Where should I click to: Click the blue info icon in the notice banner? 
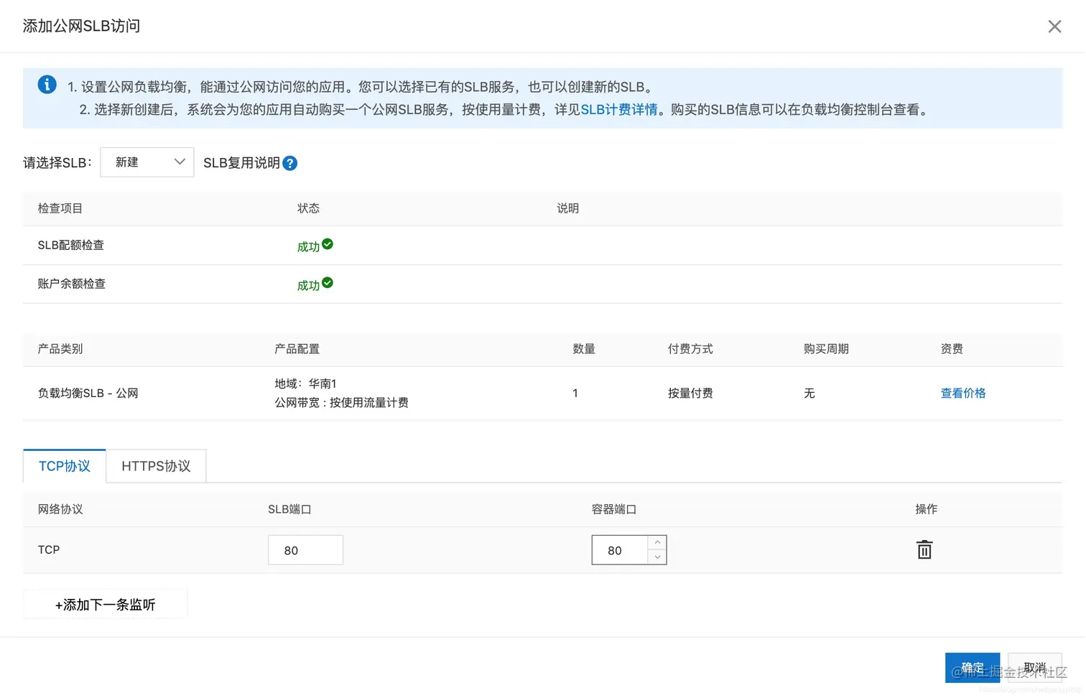tap(47, 84)
